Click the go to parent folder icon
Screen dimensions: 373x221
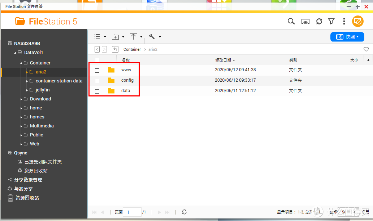click(x=115, y=49)
